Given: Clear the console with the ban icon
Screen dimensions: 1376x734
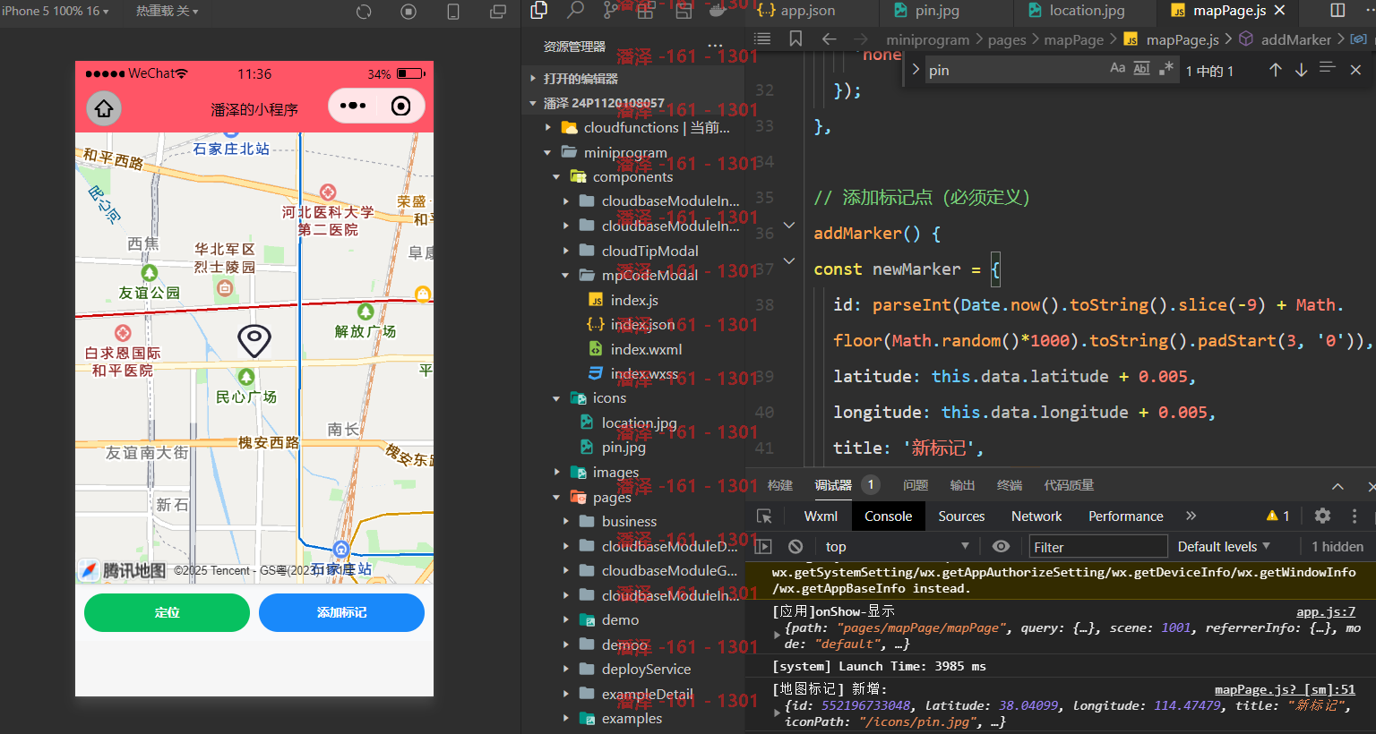Looking at the screenshot, I should click(795, 546).
